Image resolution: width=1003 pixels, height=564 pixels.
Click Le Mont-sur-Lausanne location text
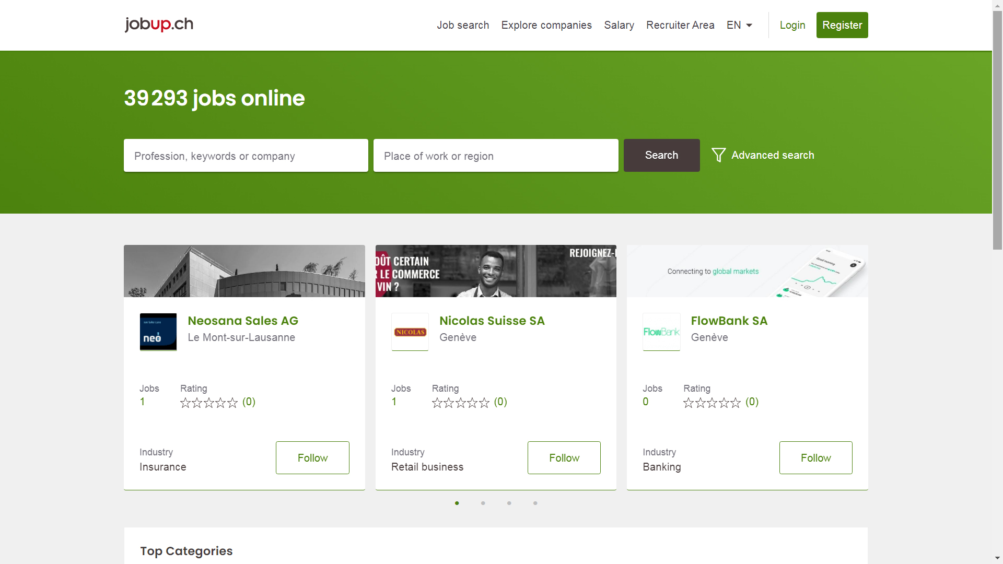[x=241, y=337]
